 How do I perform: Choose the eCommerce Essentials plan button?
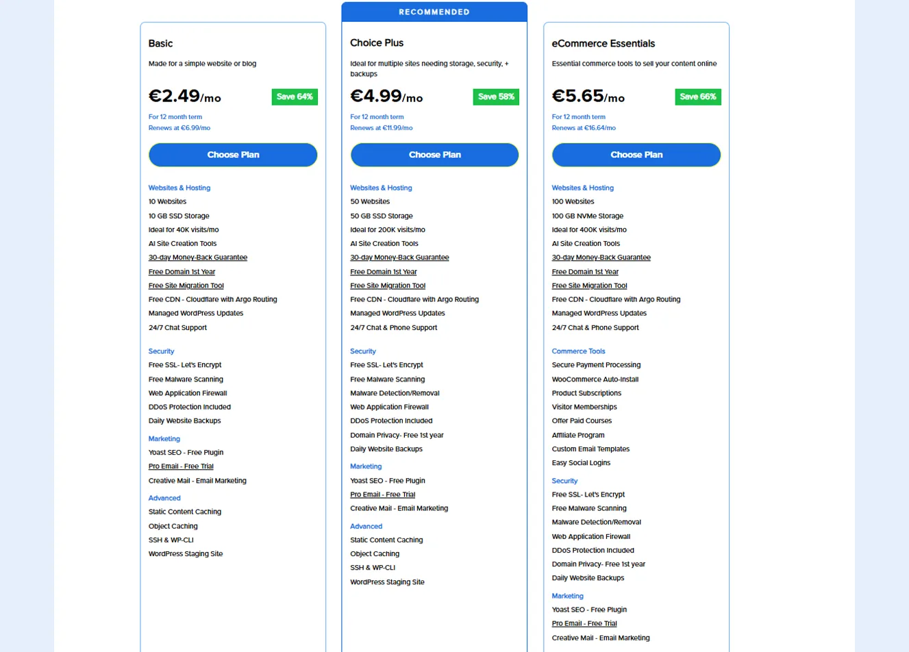636,155
